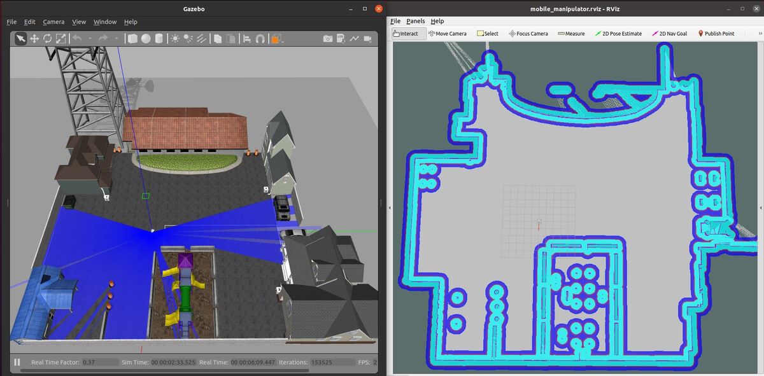764x376 pixels.
Task: Open the Camera menu in Gazebo
Action: (x=53, y=21)
